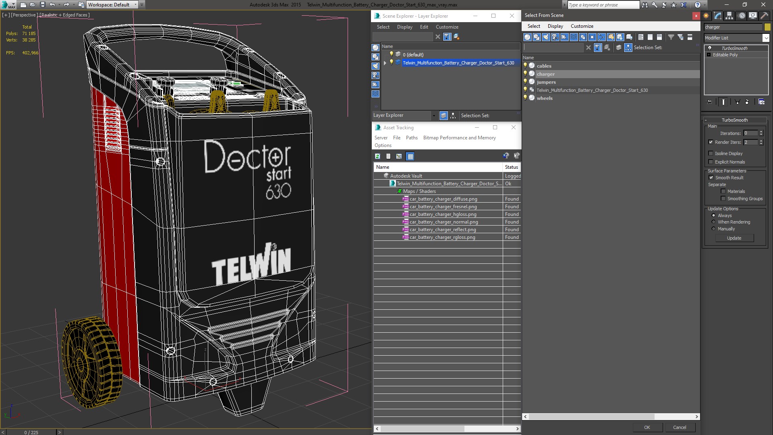
Task: Select TurboSmooth in the modifier stack
Action: 734,48
